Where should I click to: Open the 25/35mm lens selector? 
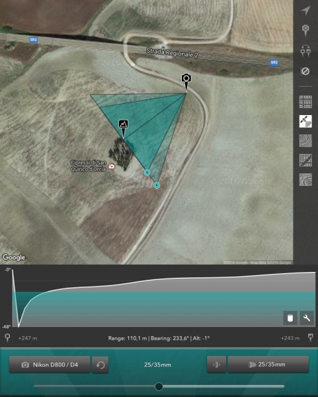point(268,365)
